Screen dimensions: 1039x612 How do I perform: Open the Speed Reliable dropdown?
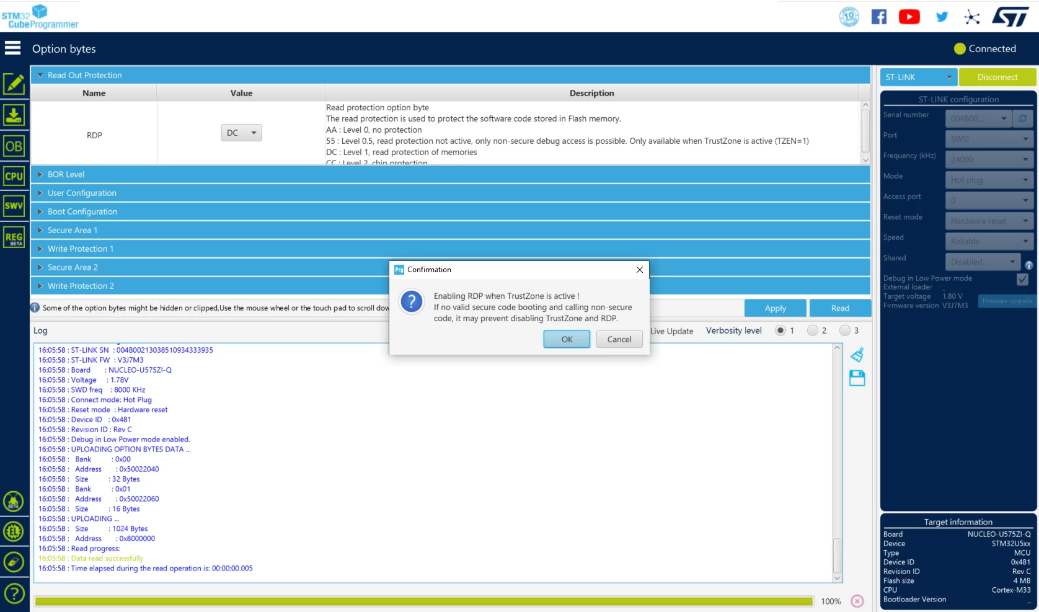[989, 241]
